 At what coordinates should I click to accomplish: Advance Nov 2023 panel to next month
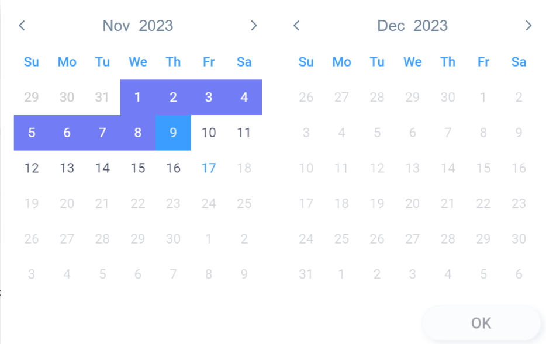(254, 25)
